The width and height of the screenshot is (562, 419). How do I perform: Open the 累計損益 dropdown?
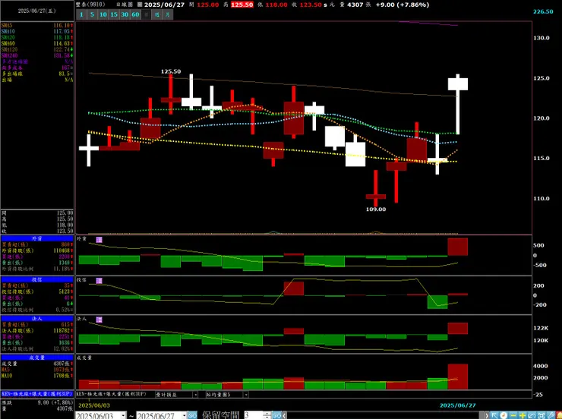point(195,395)
